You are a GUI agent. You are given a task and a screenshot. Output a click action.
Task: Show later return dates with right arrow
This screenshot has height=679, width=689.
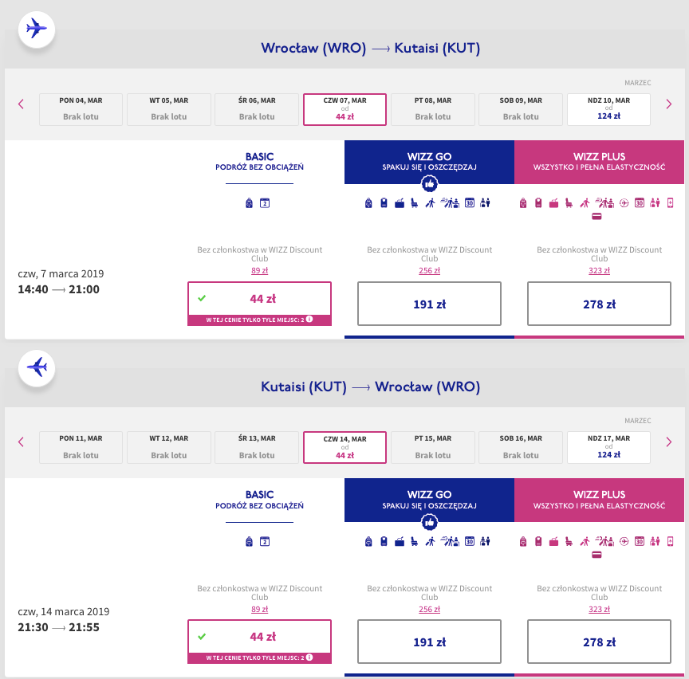(669, 442)
